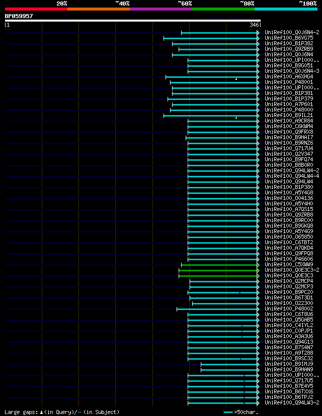
Task: Select label UniRef100_B9RC00
Action: (x=289, y=221)
